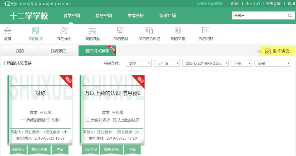Open the 消息 link

(x=234, y=4)
